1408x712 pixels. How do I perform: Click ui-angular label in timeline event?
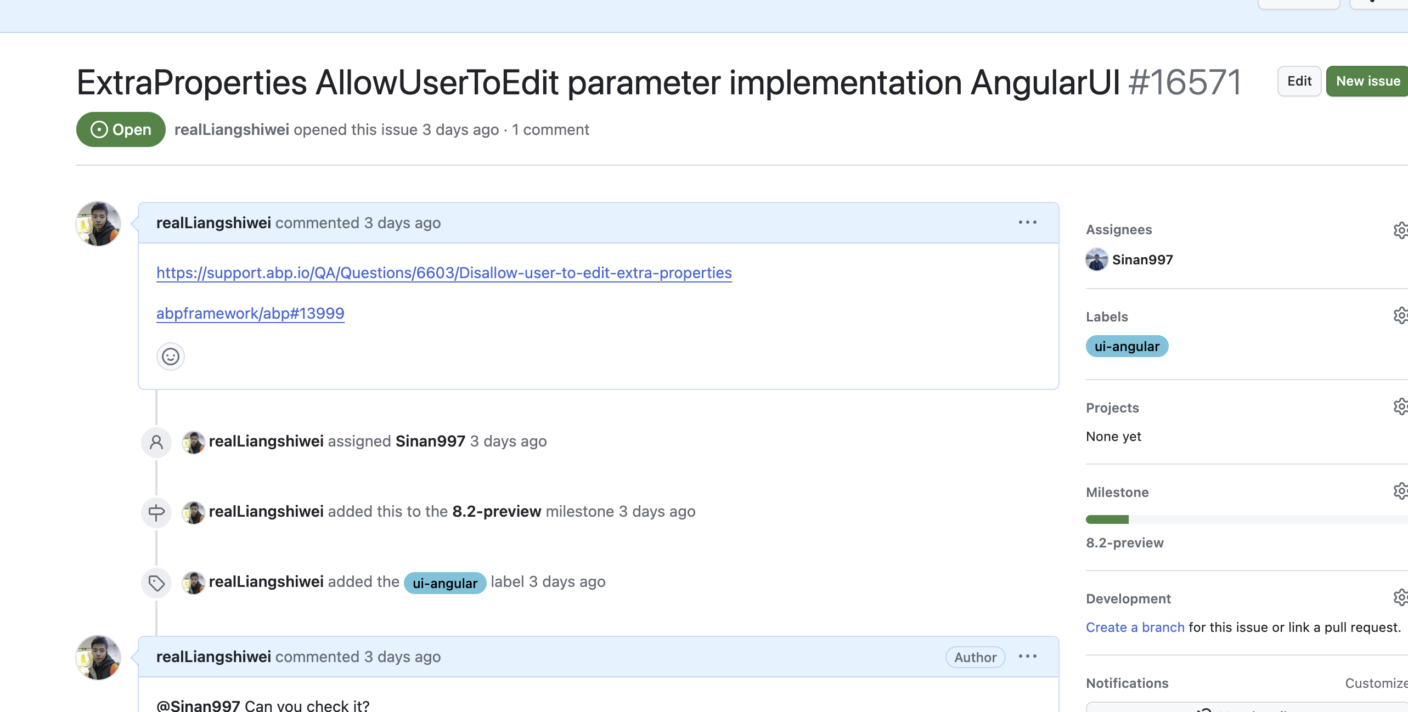point(444,583)
